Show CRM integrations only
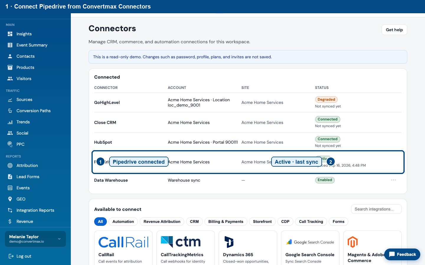425x265 pixels. pyautogui.click(x=194, y=222)
